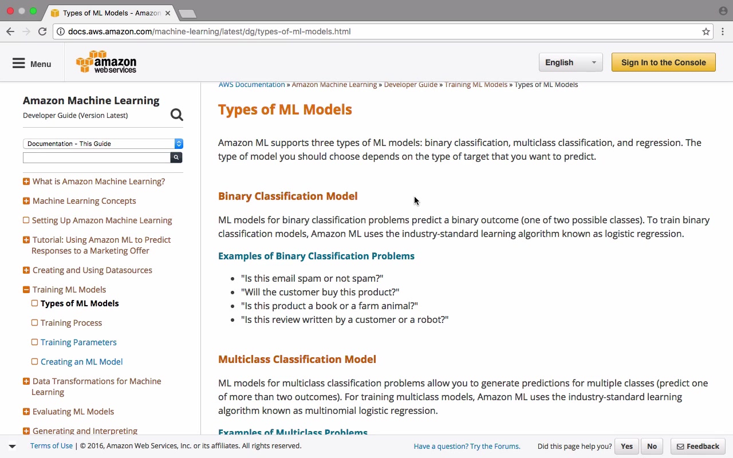Click the sidebar search text field
733x458 pixels.
(97, 157)
